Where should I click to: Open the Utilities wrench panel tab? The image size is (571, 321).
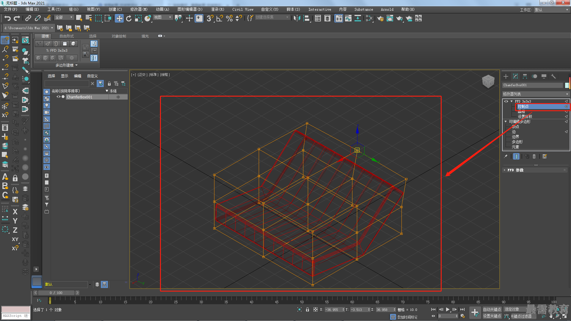(553, 76)
